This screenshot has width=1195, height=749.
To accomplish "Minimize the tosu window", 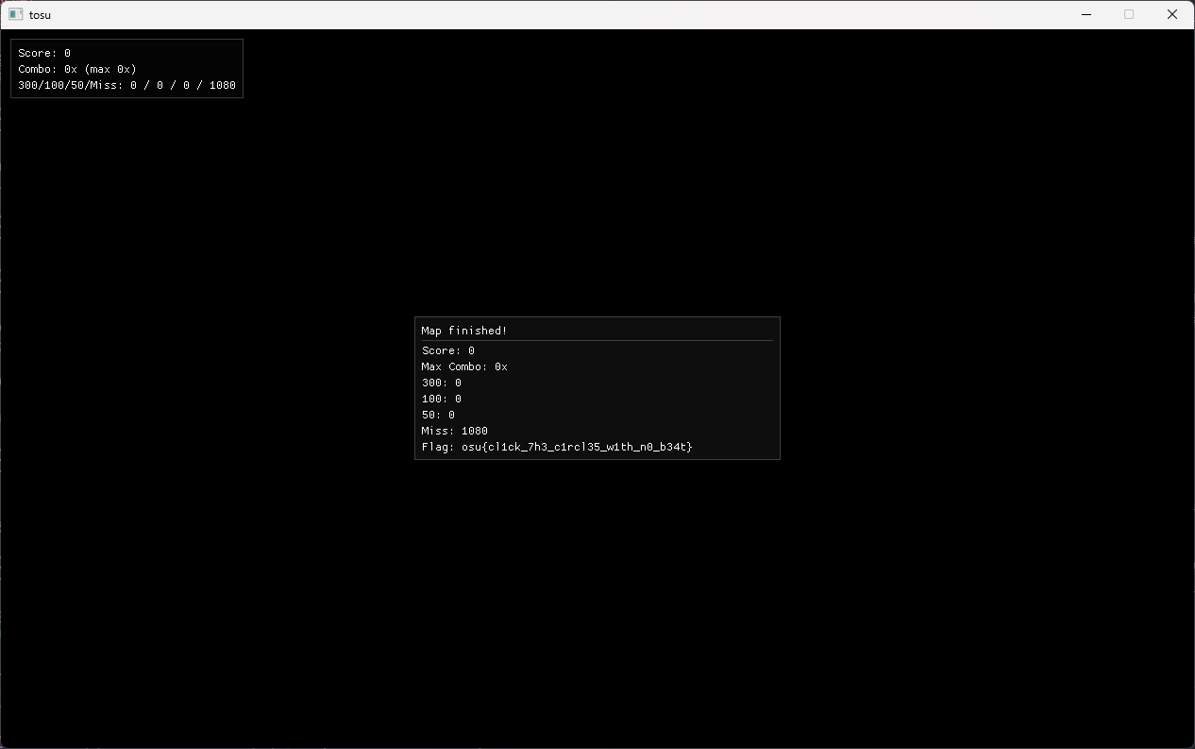I will 1086,14.
